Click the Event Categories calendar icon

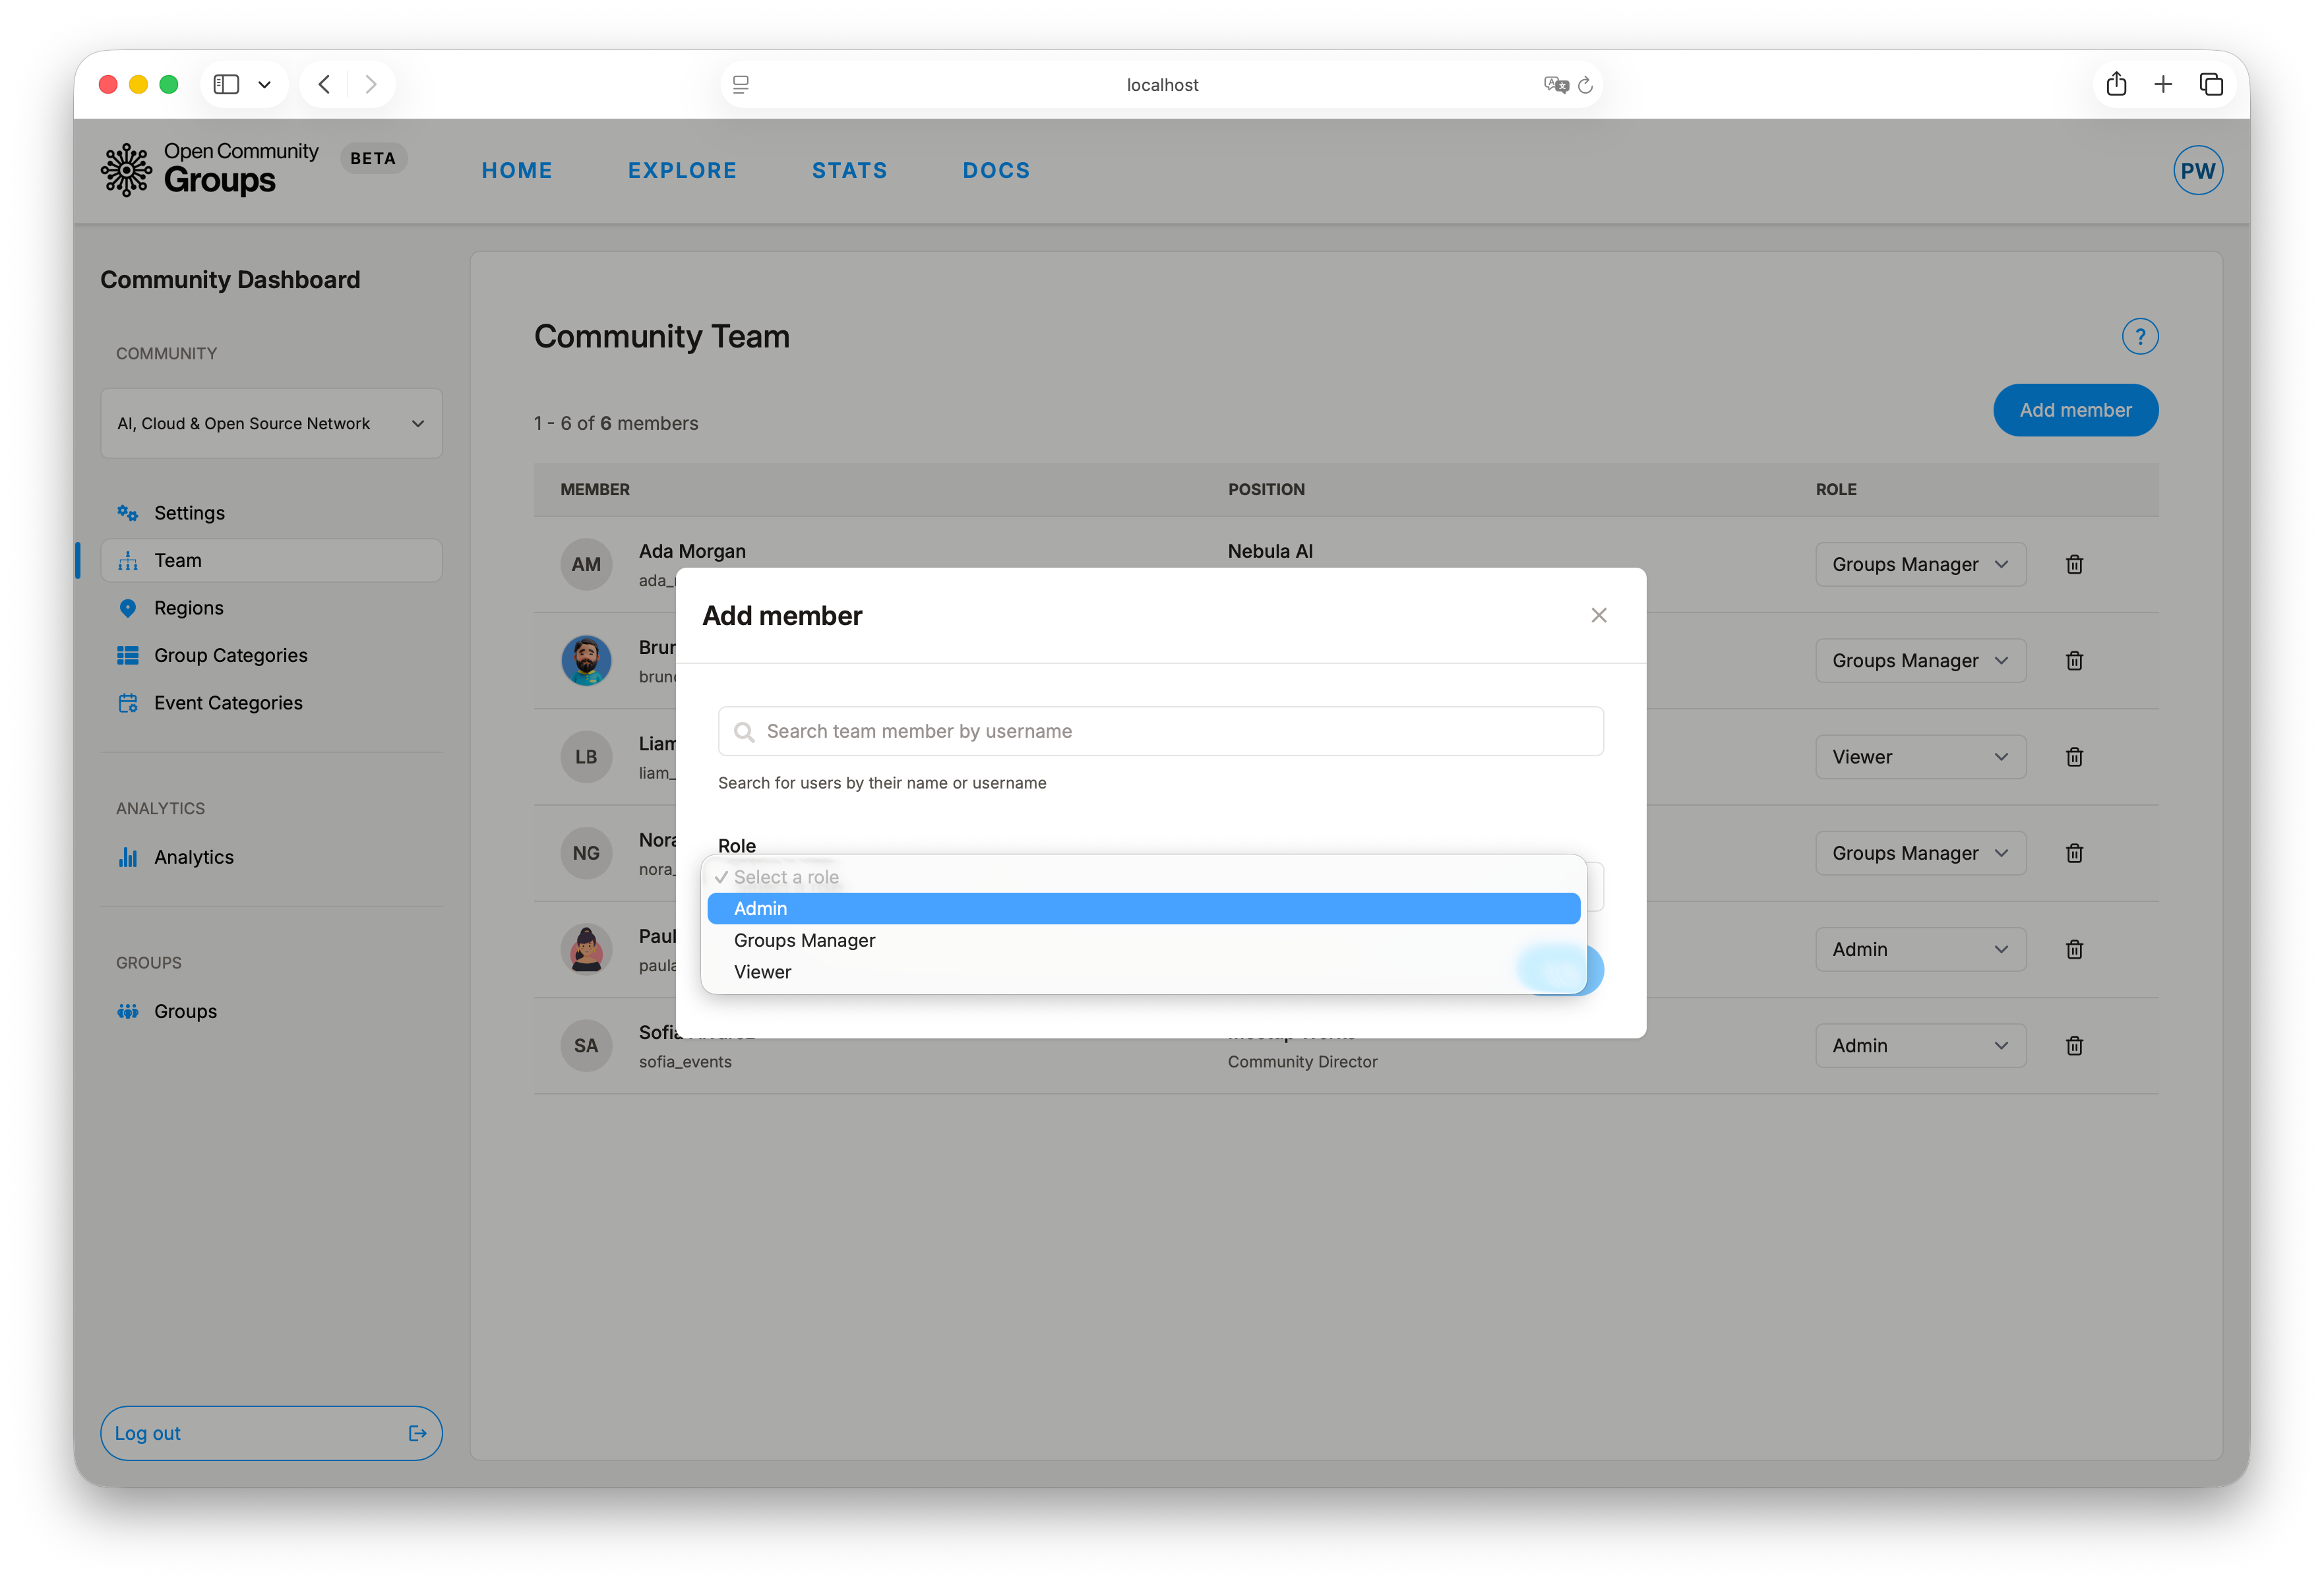127,703
